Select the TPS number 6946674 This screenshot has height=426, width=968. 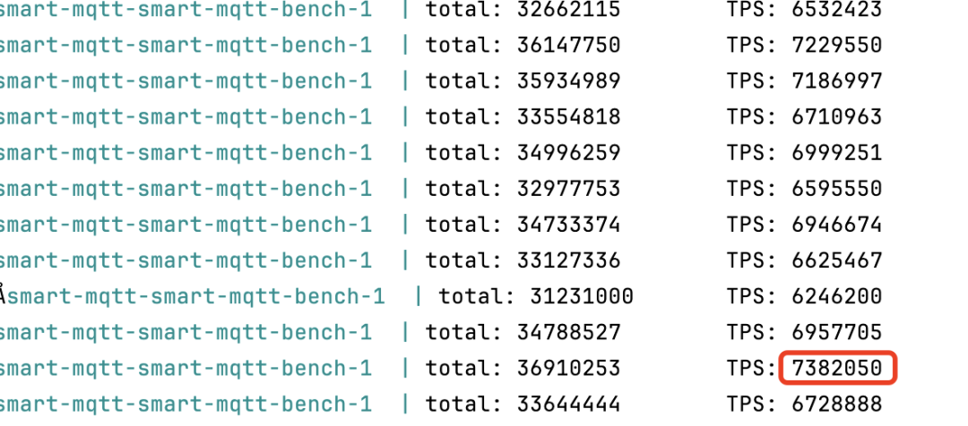(837, 225)
